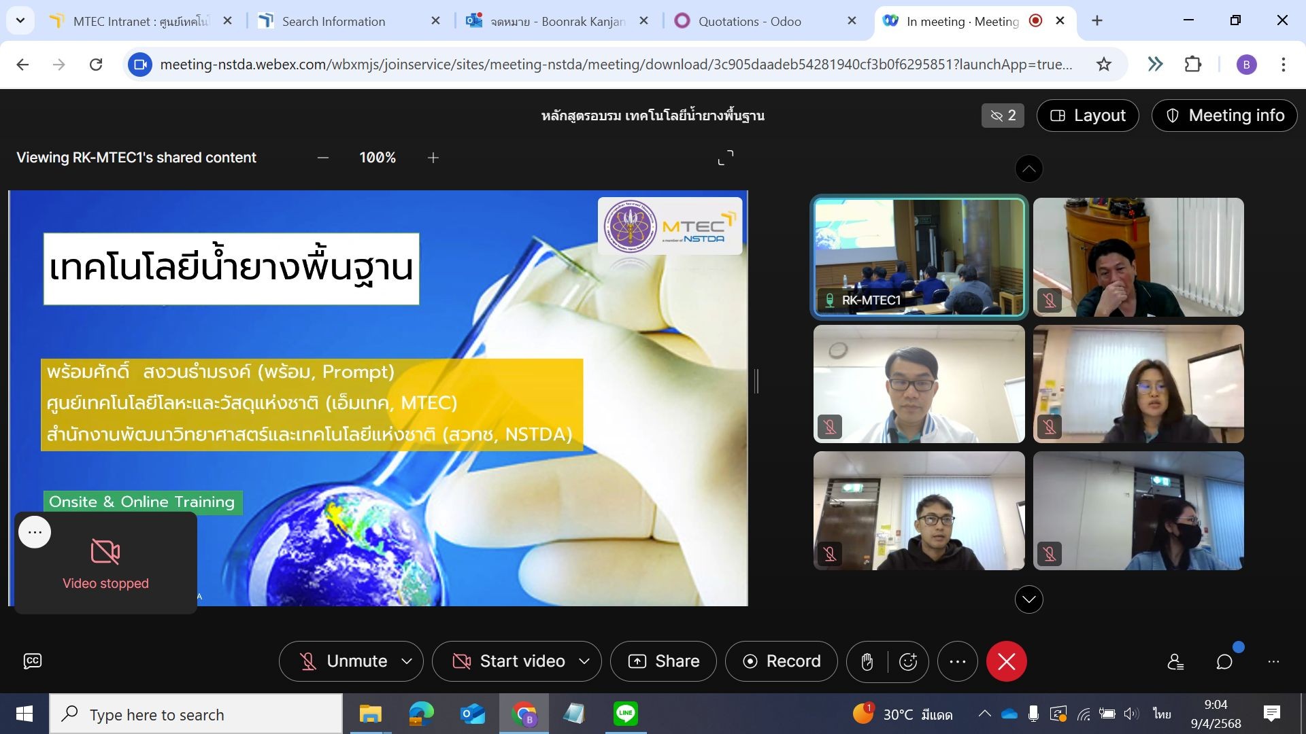Open self-view options three-dot button
1306x734 pixels.
click(x=35, y=532)
